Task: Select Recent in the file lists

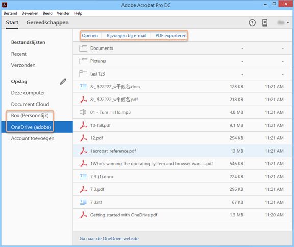Action: [x=19, y=54]
